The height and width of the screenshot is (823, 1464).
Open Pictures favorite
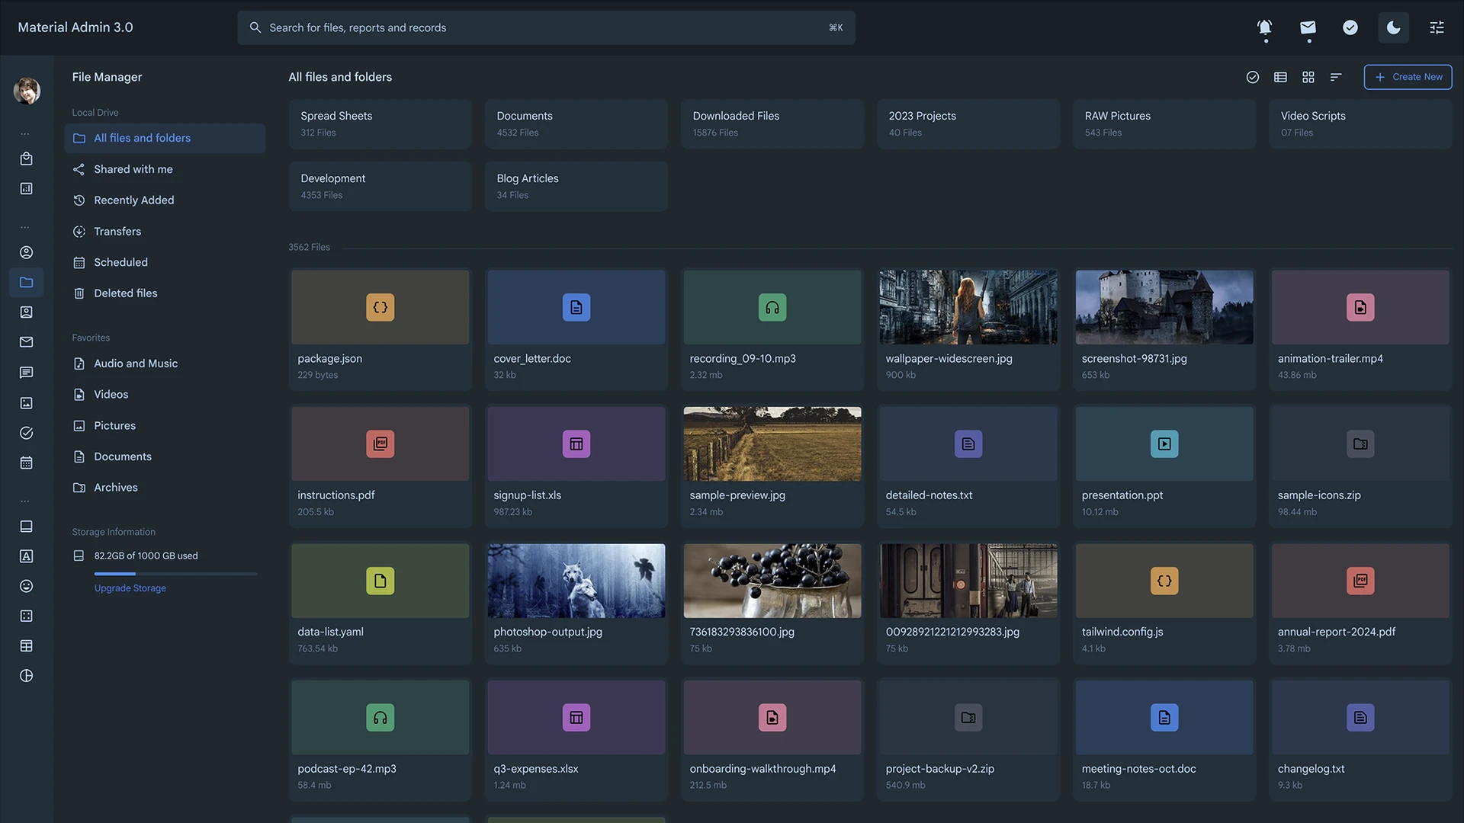[165, 425]
